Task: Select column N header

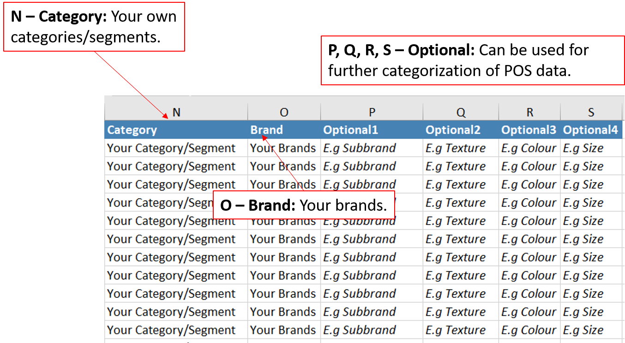Action: 176,112
